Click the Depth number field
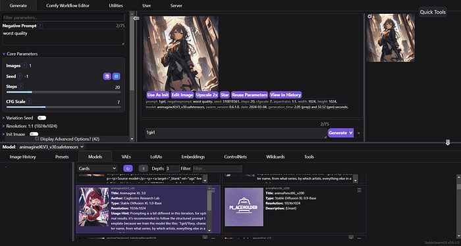Image resolution: width=461 pixels, height=246 pixels. (173, 168)
